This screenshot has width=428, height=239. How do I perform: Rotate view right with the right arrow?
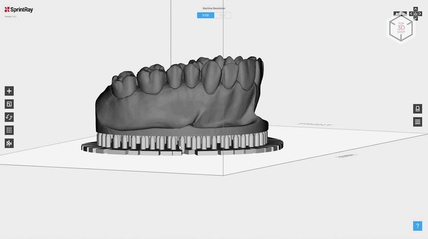(x=420, y=14)
